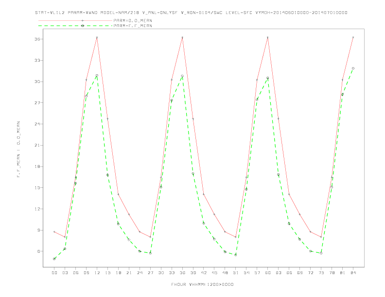The image size is (385, 297).
Task: Click the red solid line sample in legend
Action: [75, 20]
